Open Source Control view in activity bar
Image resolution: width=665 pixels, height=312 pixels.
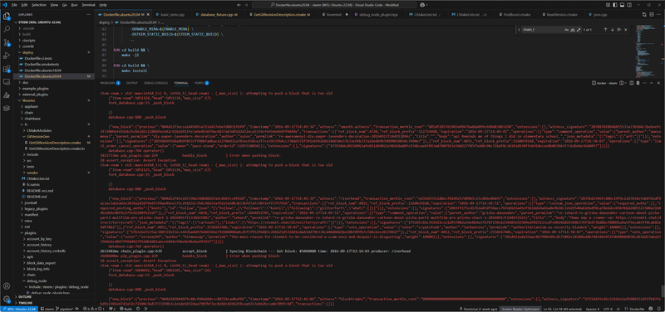pyautogui.click(x=7, y=42)
